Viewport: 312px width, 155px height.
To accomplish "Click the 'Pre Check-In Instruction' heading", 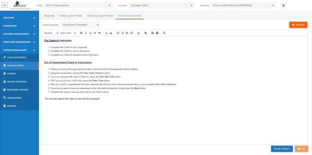I will pyautogui.click(x=58, y=40).
